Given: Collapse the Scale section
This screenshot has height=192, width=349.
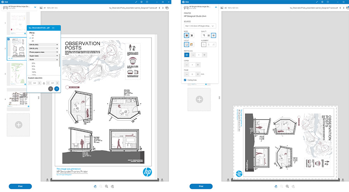Looking at the screenshot, I should 44,60.
